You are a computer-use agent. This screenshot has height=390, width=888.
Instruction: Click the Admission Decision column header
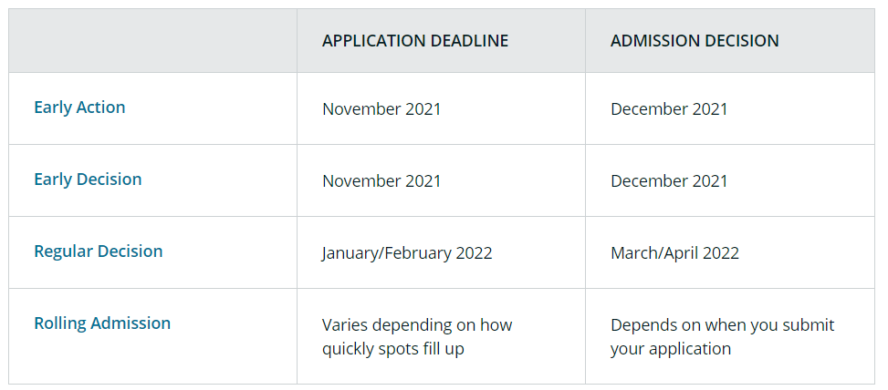point(695,41)
